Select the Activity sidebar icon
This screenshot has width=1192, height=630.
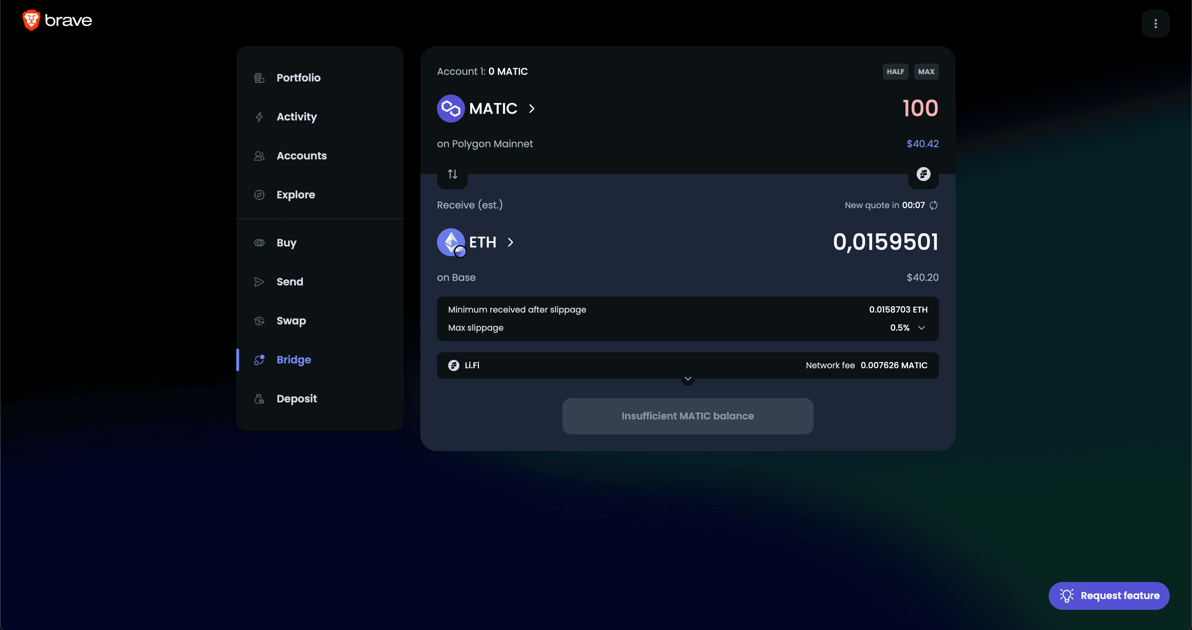[259, 117]
